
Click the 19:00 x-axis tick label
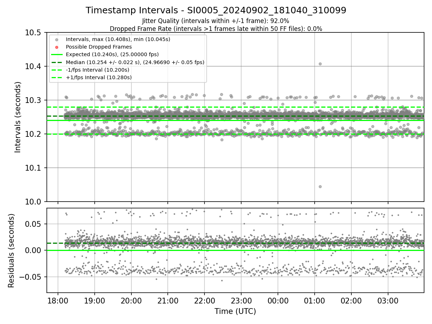(95, 300)
